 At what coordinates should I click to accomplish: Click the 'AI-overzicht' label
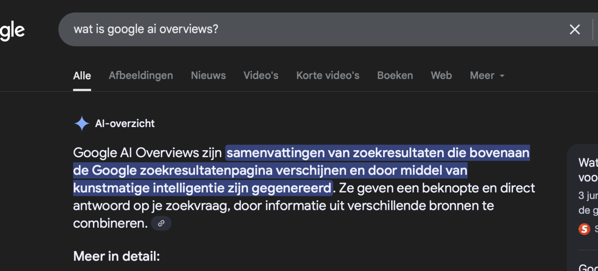coord(125,123)
